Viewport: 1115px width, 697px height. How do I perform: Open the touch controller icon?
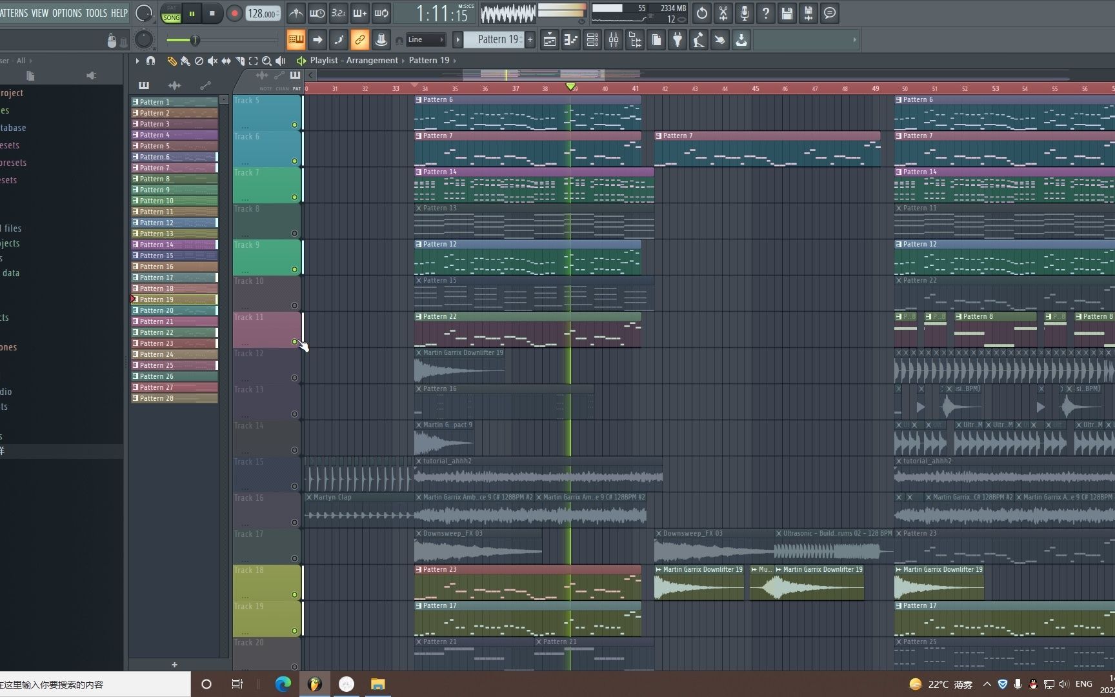click(720, 40)
